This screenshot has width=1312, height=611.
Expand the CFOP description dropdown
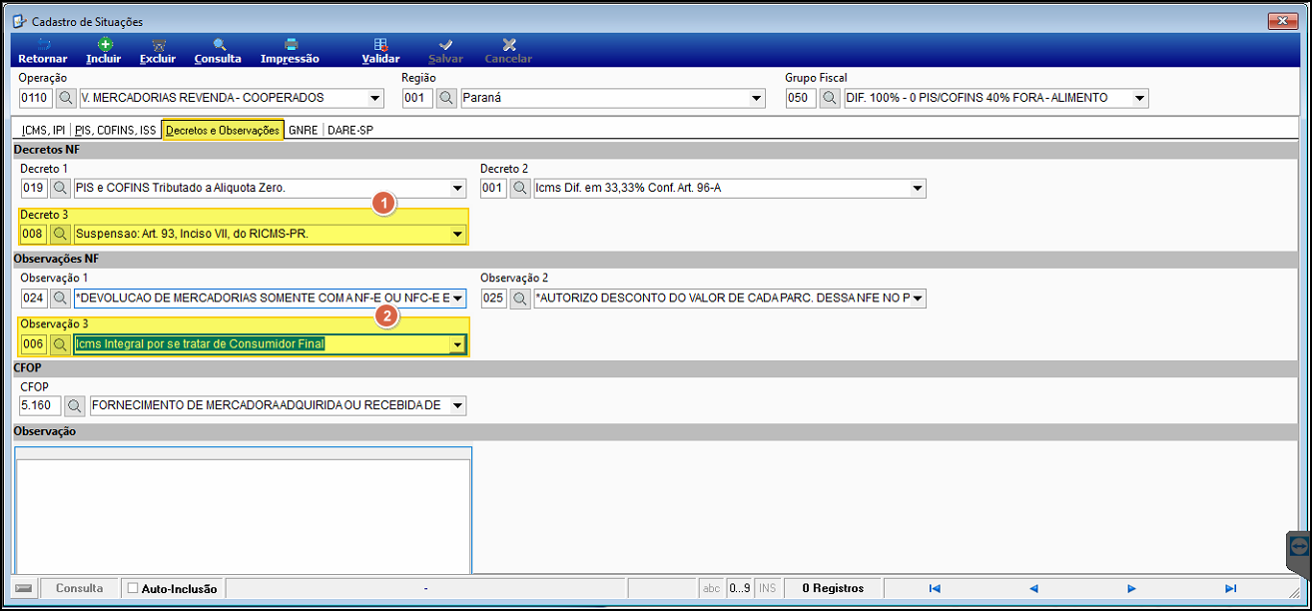pos(458,405)
